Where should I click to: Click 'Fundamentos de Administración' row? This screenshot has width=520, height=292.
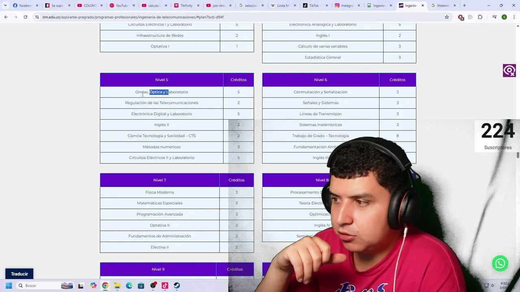tap(177, 236)
